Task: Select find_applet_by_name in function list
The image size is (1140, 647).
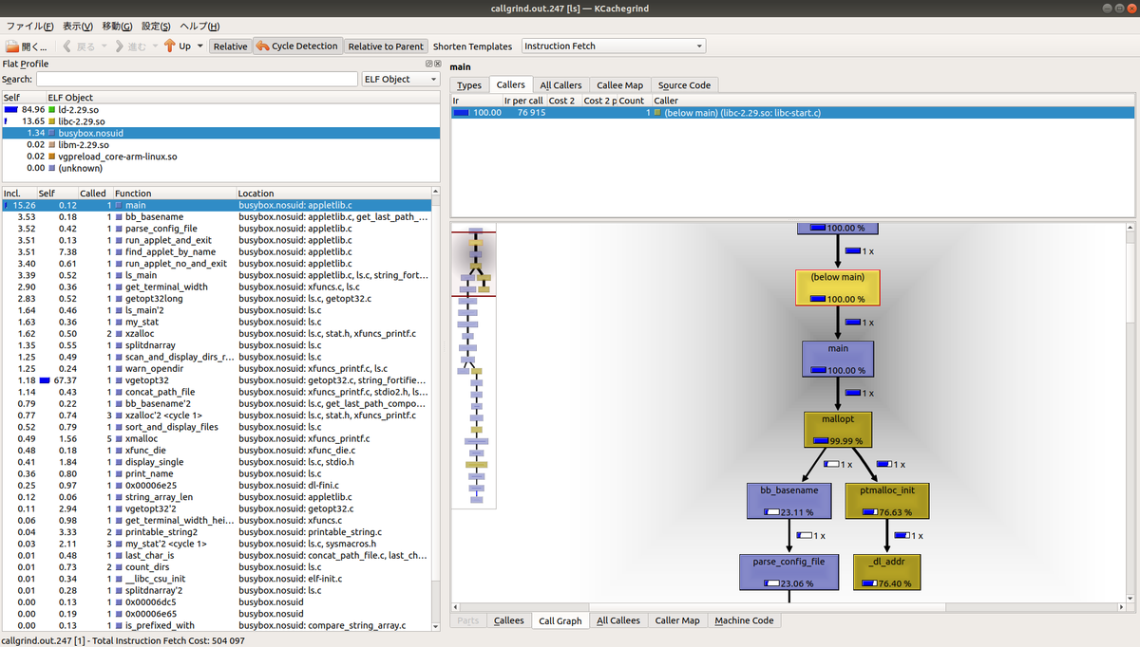Action: point(216,251)
